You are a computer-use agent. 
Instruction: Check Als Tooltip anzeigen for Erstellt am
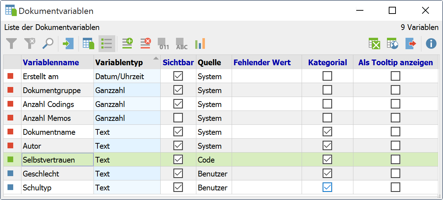click(x=396, y=76)
